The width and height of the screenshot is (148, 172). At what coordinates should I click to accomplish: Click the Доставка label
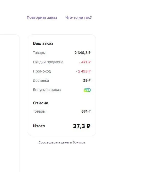41,81
